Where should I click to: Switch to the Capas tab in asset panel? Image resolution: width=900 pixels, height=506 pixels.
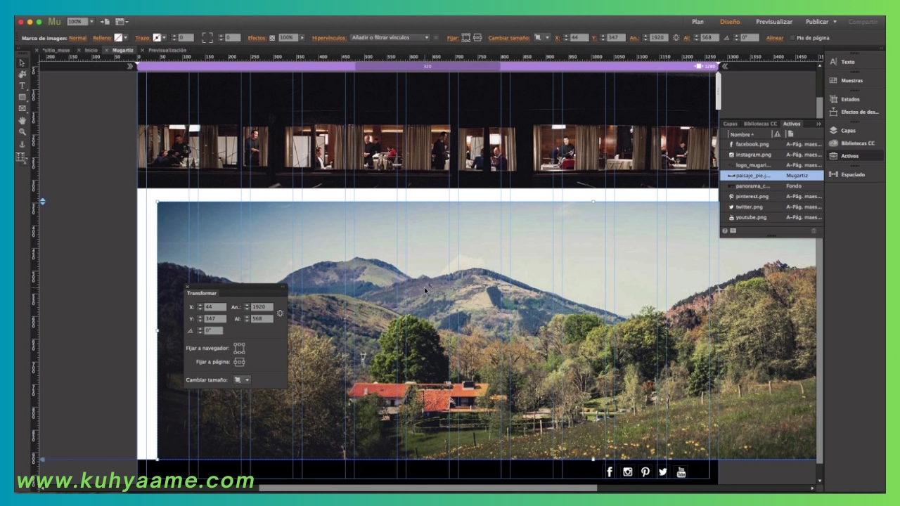[730, 124]
